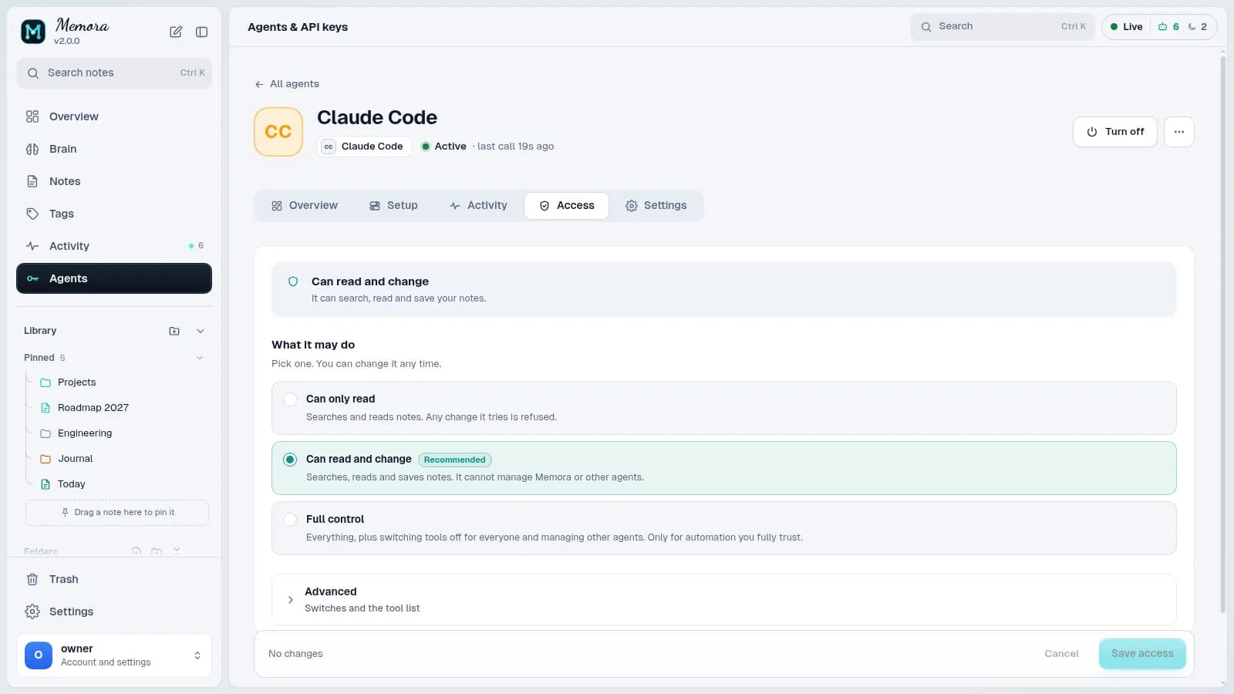Click the top Search box
The width and height of the screenshot is (1234, 694).
[1003, 27]
